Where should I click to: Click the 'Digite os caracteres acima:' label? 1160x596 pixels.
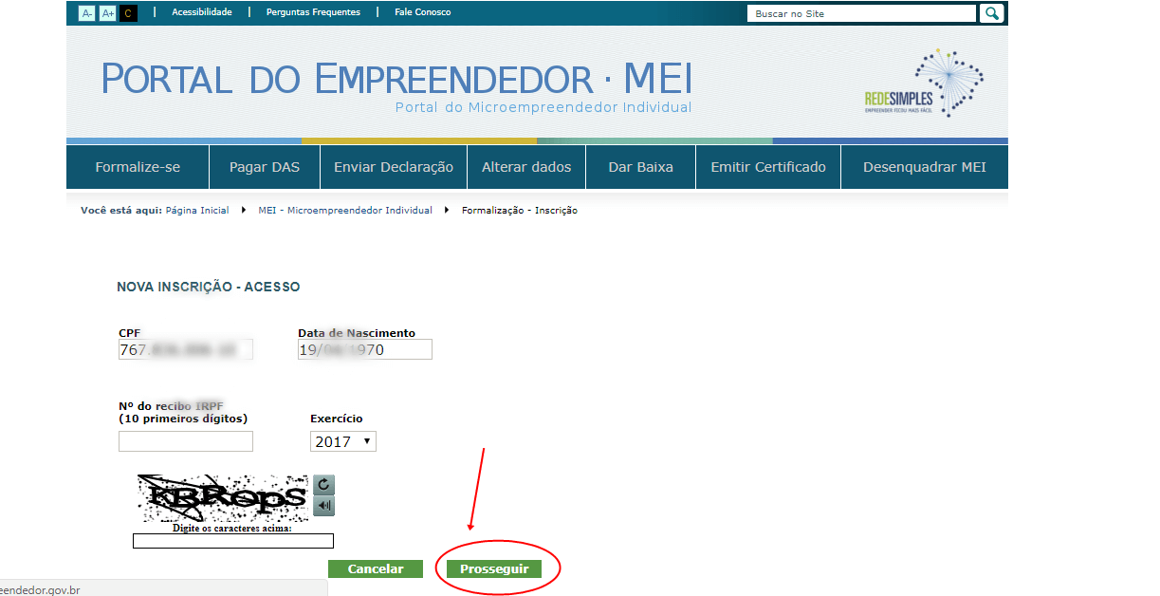point(232,529)
